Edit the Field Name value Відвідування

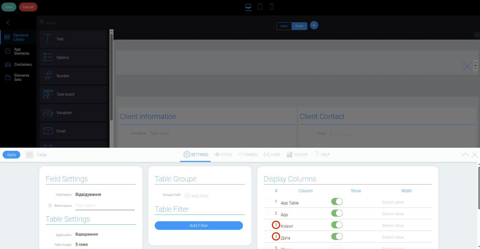pyautogui.click(x=88, y=195)
